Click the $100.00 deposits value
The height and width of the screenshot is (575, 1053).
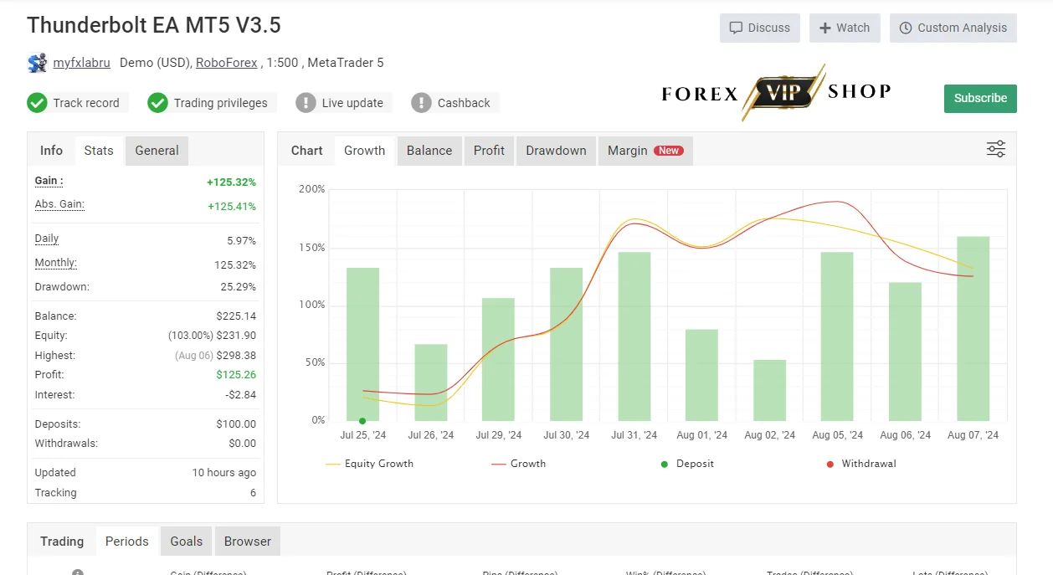(236, 424)
